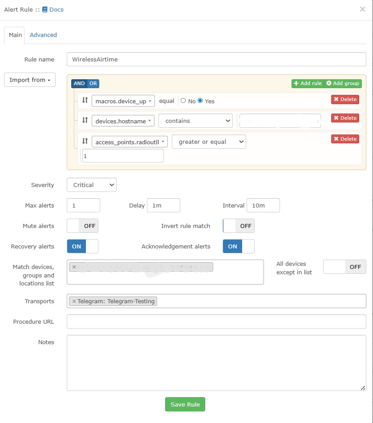Viewport: 373px width, 423px height.
Task: Open the Docs page via the book icon
Action: pos(45,9)
